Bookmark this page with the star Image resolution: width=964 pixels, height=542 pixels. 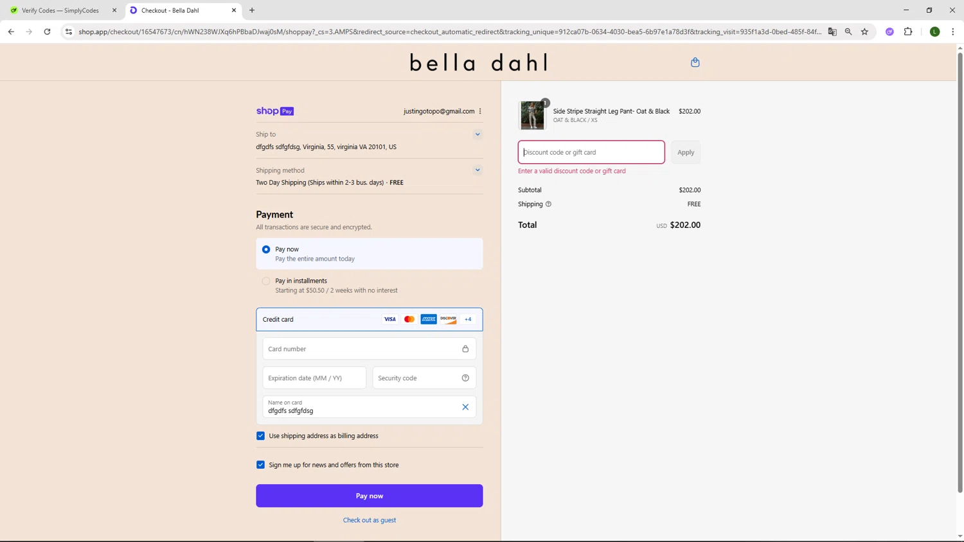[864, 31]
